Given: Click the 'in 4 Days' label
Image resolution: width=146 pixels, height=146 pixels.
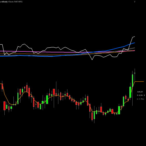Looking at the screenshot, I should pyautogui.click(x=140, y=99).
